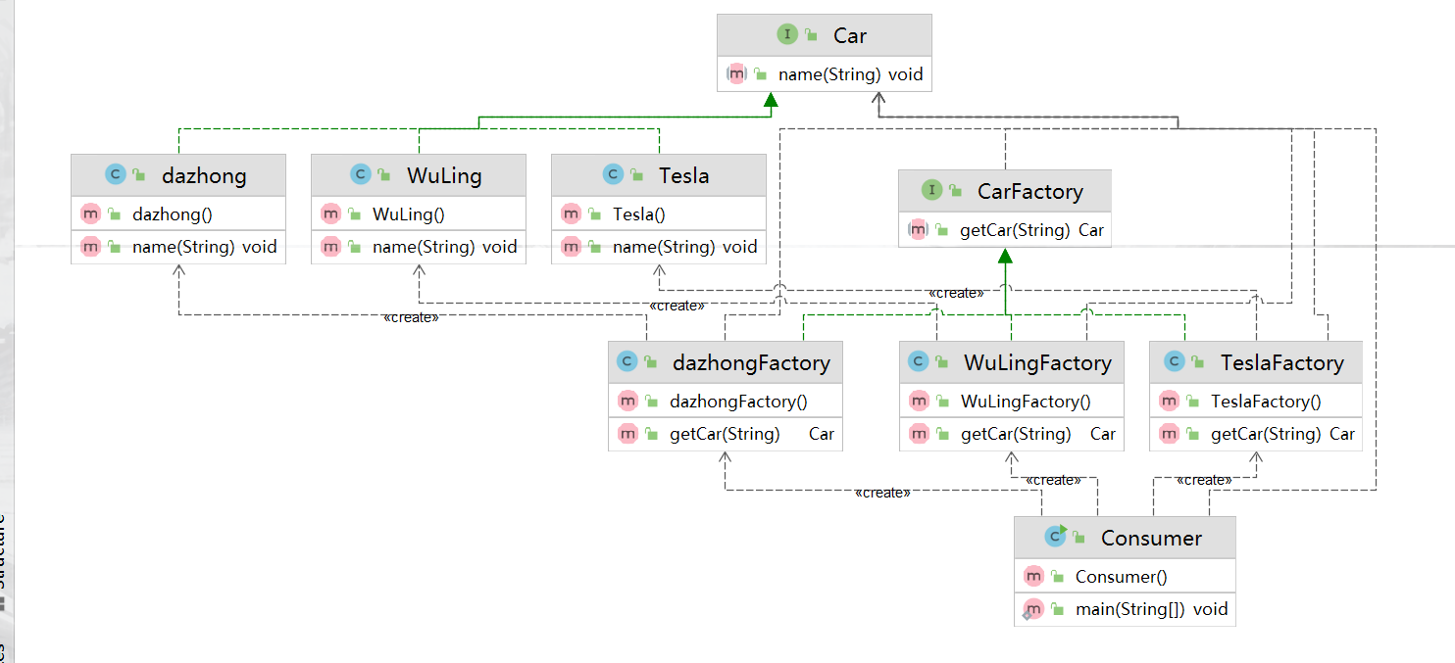
Task: Select the WuLingFactory node title
Action: 1038,363
